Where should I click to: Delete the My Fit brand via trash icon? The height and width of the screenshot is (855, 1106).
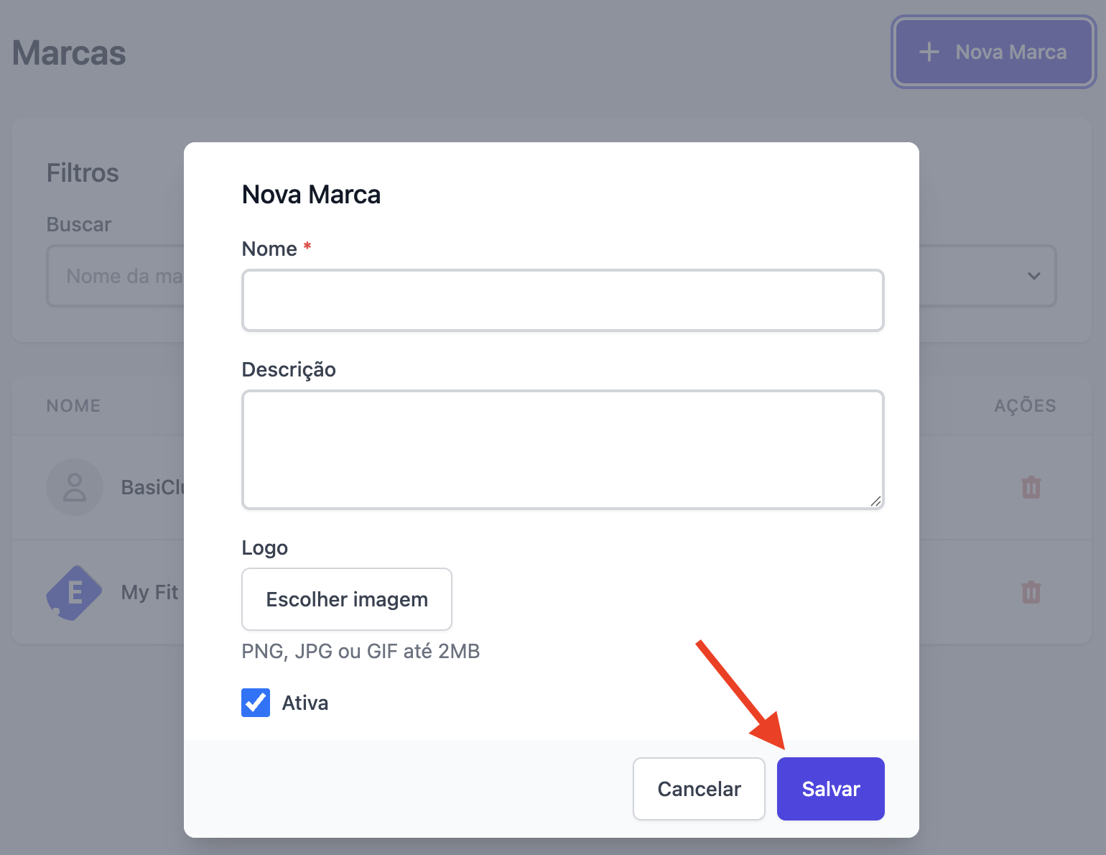(1031, 592)
